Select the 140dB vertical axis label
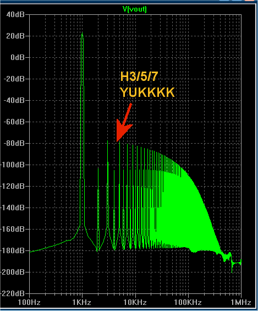Image resolution: width=258 pixels, height=311 pixels. (13, 208)
